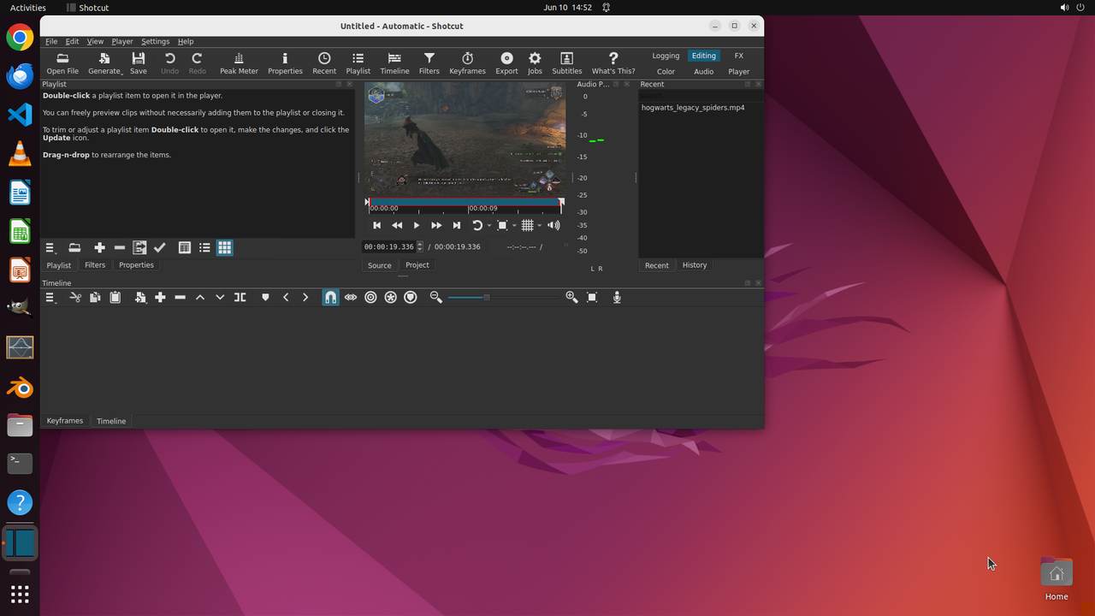Open the Filters funnel icon in toolbar
This screenshot has height=616, width=1095.
pyautogui.click(x=429, y=63)
